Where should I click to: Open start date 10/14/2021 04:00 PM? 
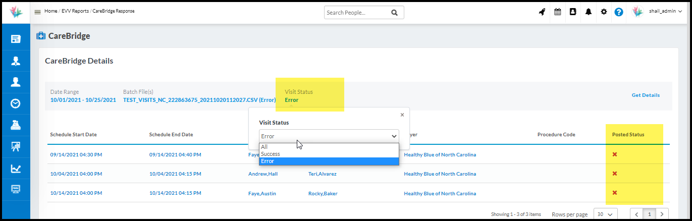[x=76, y=193]
